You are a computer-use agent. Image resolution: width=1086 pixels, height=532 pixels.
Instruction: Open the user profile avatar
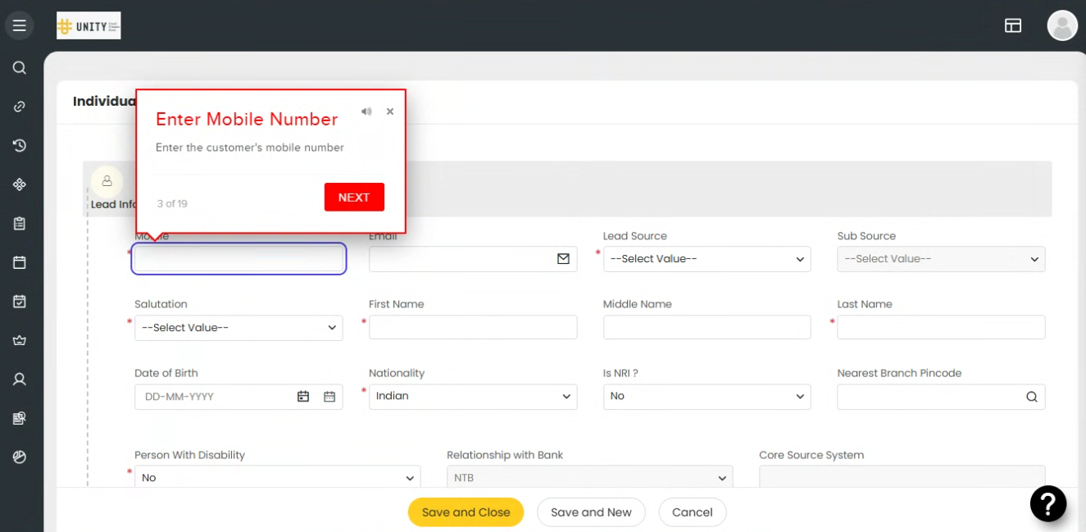[x=1061, y=25]
